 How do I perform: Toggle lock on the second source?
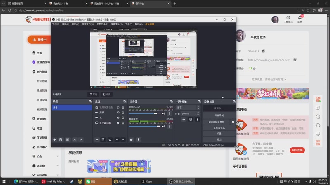[x=123, y=113]
